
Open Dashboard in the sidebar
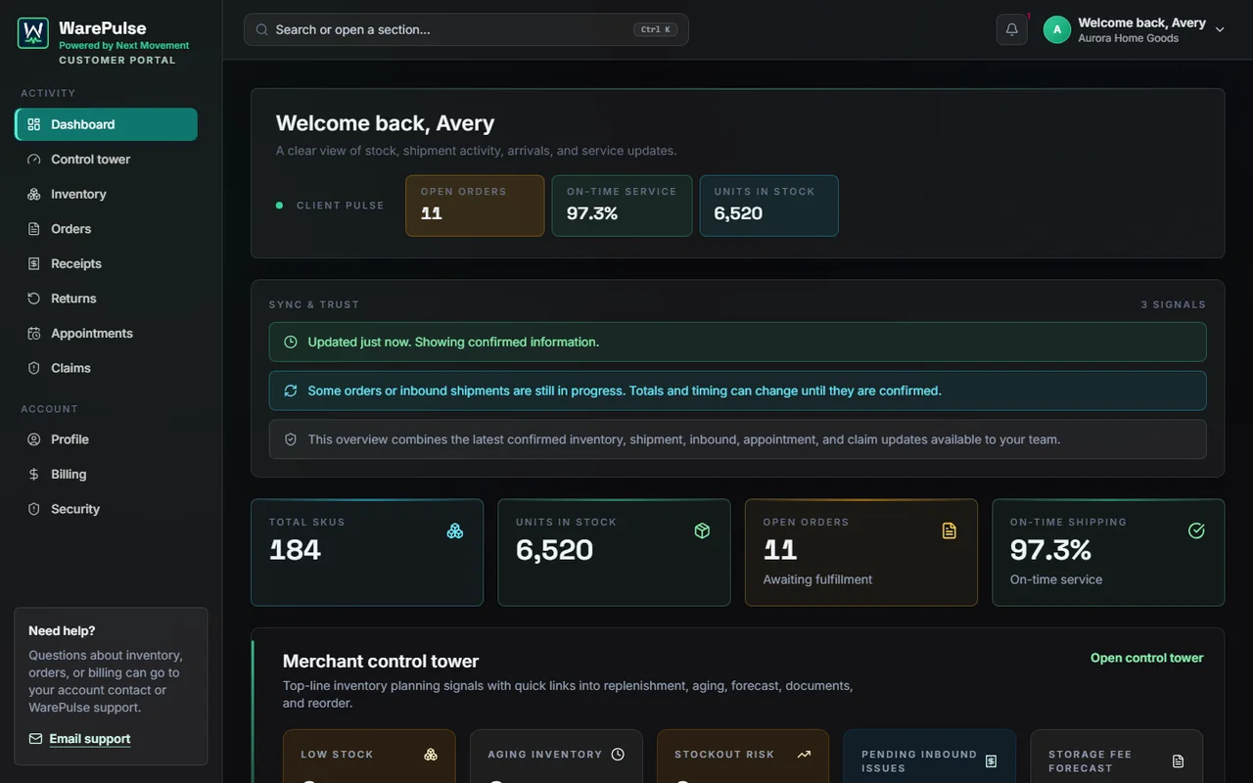tap(107, 124)
